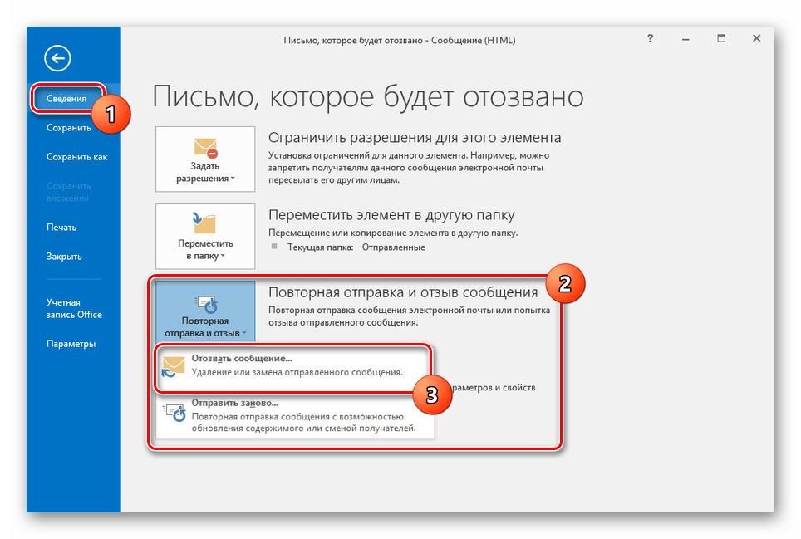
Task: Choose Сохранить как menu item
Action: tap(76, 157)
